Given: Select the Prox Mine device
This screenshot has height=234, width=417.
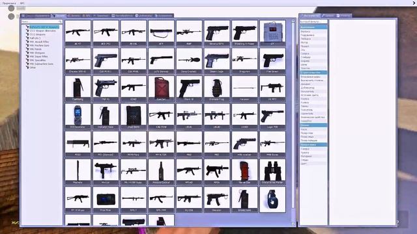Looking at the screenshot, I should pyautogui.click(x=106, y=200).
